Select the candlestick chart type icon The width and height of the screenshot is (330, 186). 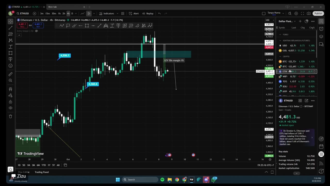pyautogui.click(x=89, y=13)
